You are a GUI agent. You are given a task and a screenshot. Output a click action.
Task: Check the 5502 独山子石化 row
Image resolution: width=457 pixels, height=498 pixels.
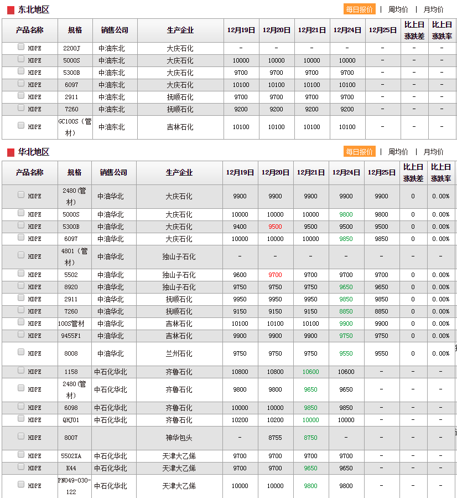[x=21, y=274]
